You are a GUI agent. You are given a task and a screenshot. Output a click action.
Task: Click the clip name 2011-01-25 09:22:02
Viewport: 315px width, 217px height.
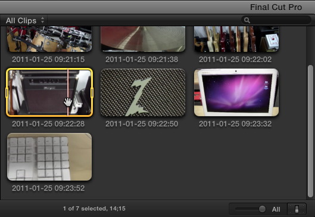[235, 60]
